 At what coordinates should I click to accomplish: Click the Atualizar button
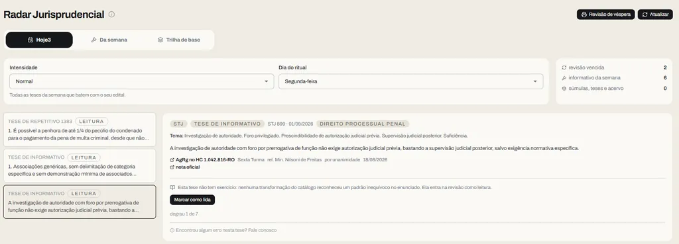click(x=655, y=15)
